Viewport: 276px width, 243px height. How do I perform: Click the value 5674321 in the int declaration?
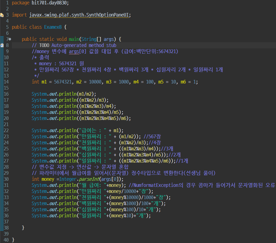63,82
